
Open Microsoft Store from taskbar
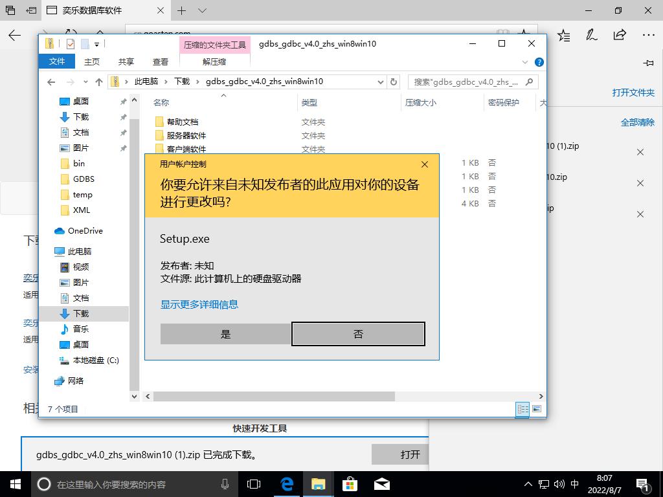point(350,484)
